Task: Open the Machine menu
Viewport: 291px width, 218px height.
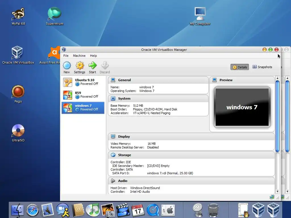Action: click(x=79, y=56)
